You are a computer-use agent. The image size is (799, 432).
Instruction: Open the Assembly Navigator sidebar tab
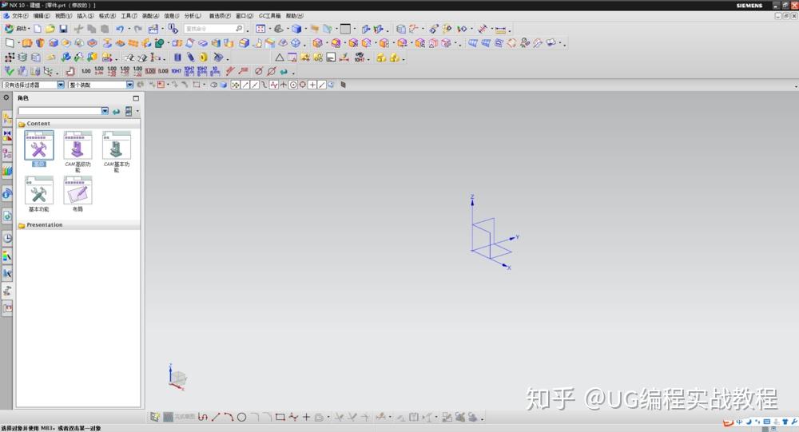click(7, 119)
